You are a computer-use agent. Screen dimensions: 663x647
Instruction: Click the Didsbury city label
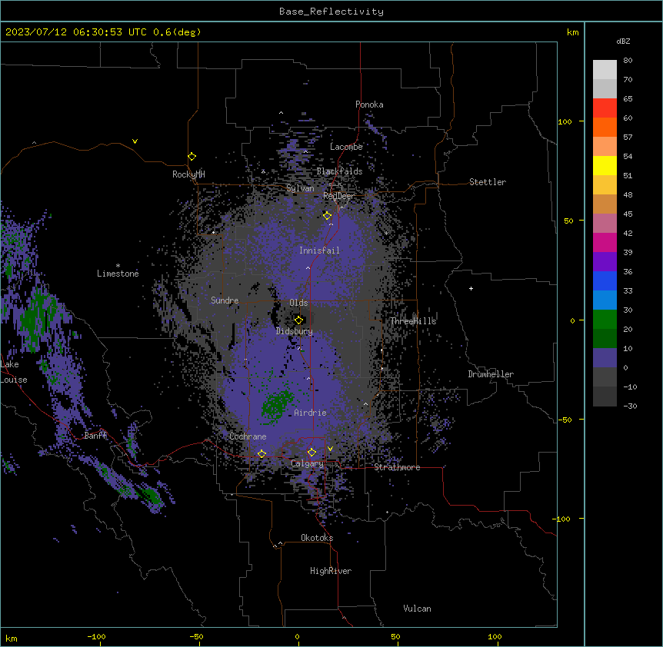295,331
